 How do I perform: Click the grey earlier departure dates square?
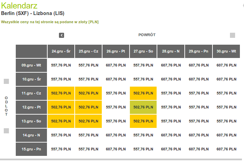click(x=7, y=81)
